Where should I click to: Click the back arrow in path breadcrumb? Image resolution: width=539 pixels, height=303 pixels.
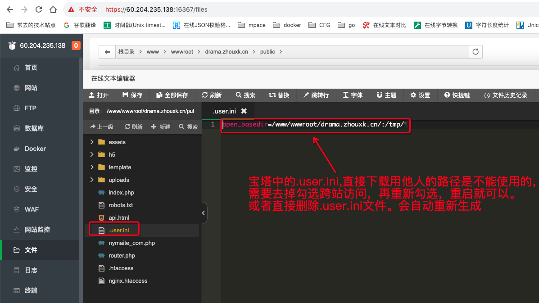(107, 52)
